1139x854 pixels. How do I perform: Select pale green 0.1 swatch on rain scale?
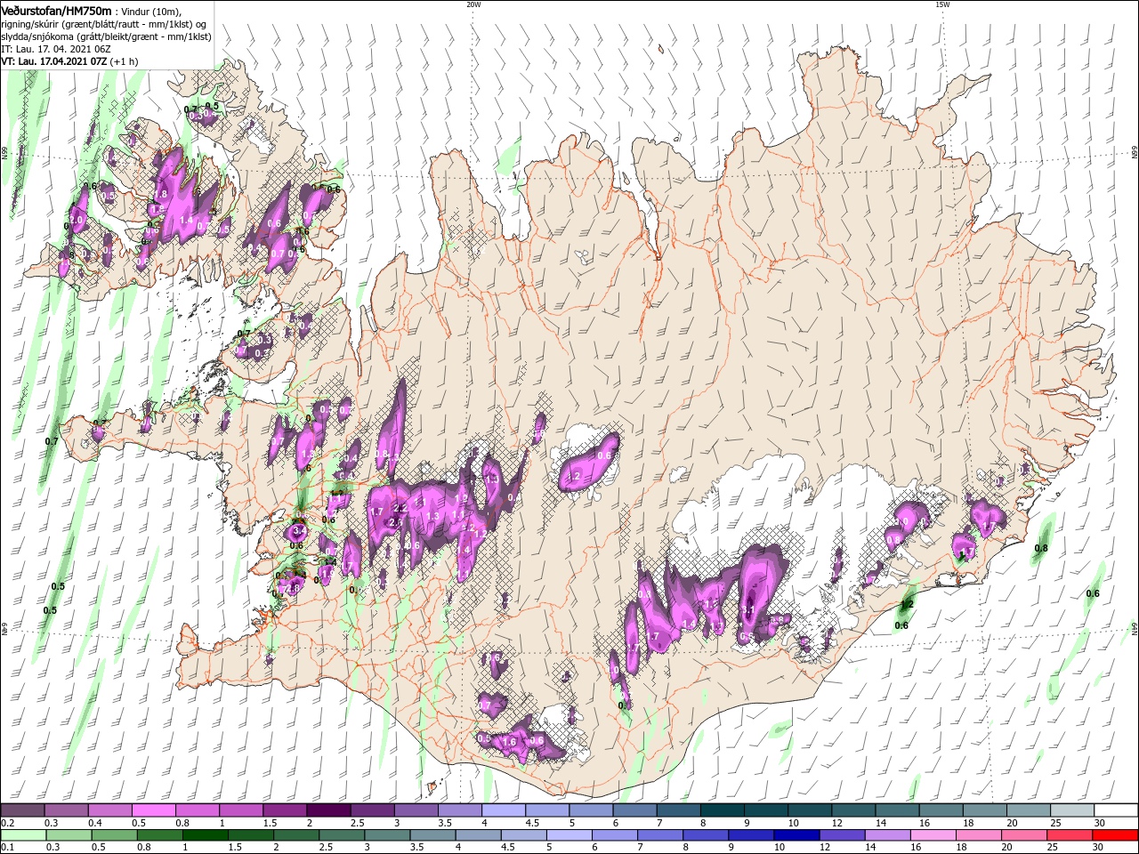(x=24, y=835)
